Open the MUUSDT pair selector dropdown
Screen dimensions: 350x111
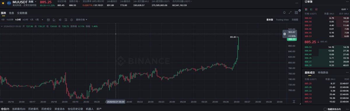point(36,2)
